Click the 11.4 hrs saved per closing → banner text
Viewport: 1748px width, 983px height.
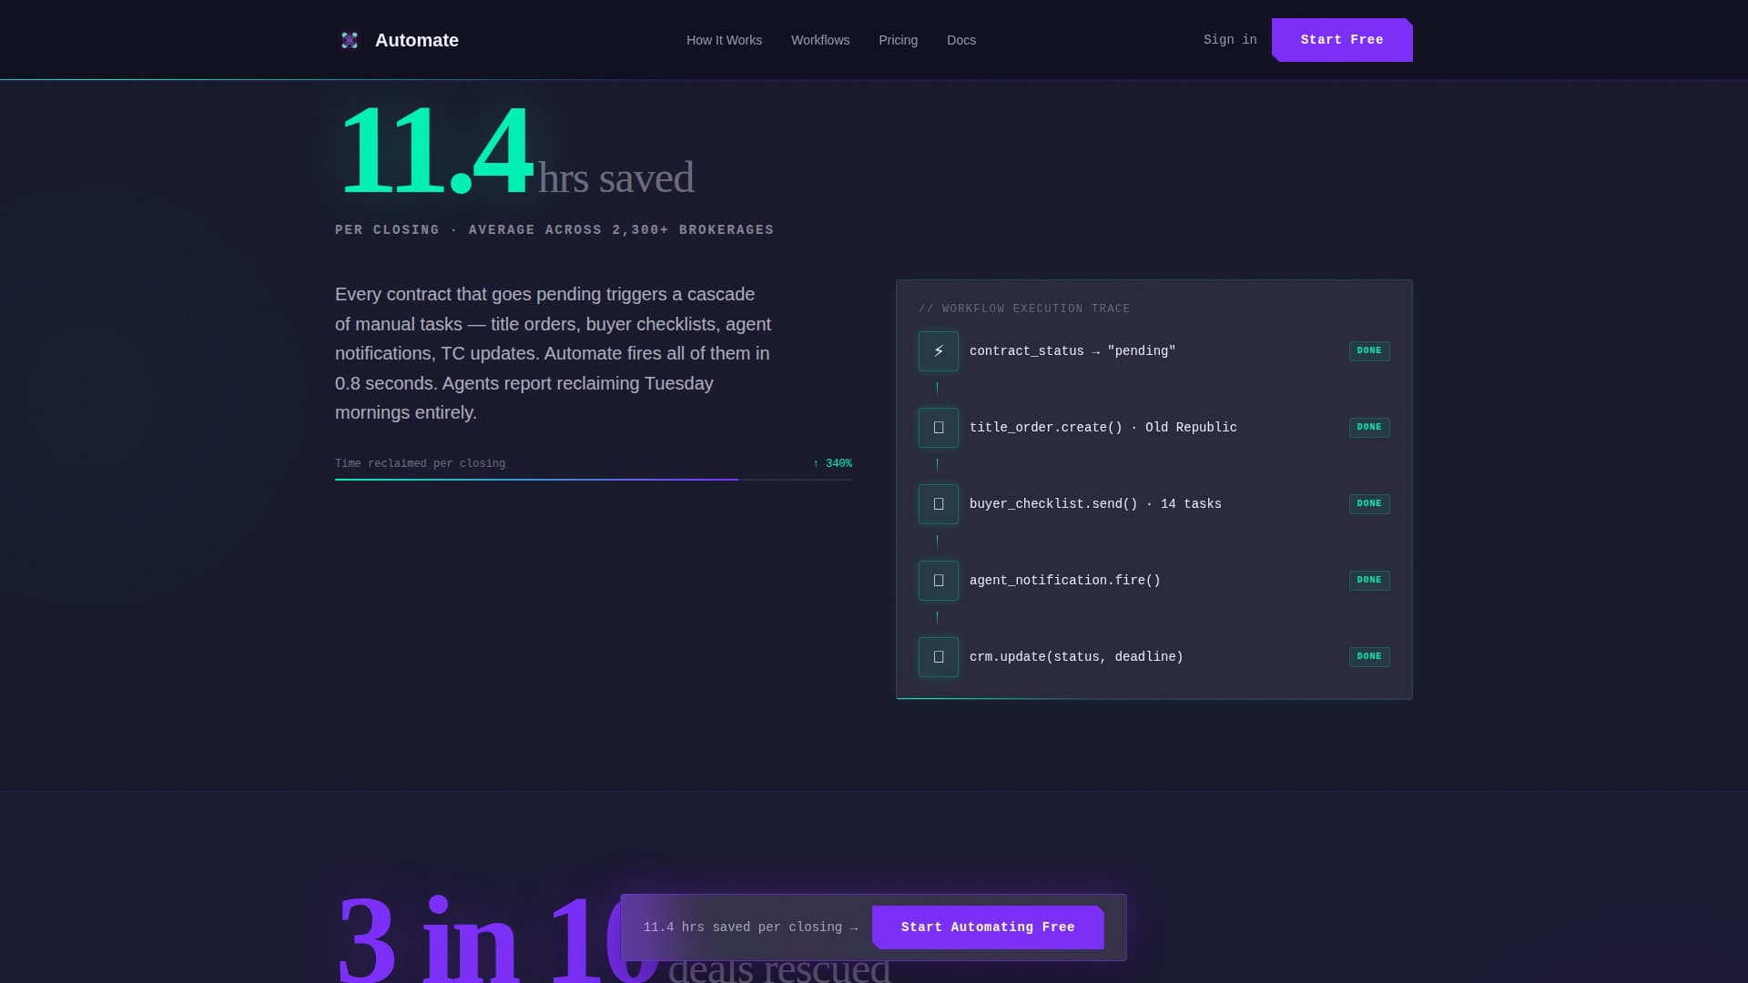(x=750, y=927)
